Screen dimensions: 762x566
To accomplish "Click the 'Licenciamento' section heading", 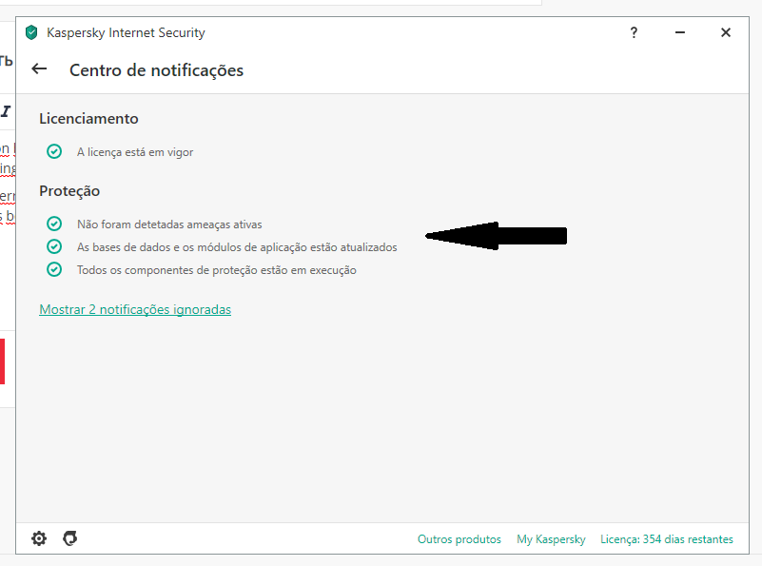I will click(x=88, y=119).
